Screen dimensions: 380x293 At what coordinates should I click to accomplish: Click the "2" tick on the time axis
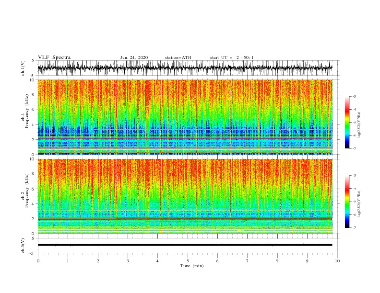98,261
